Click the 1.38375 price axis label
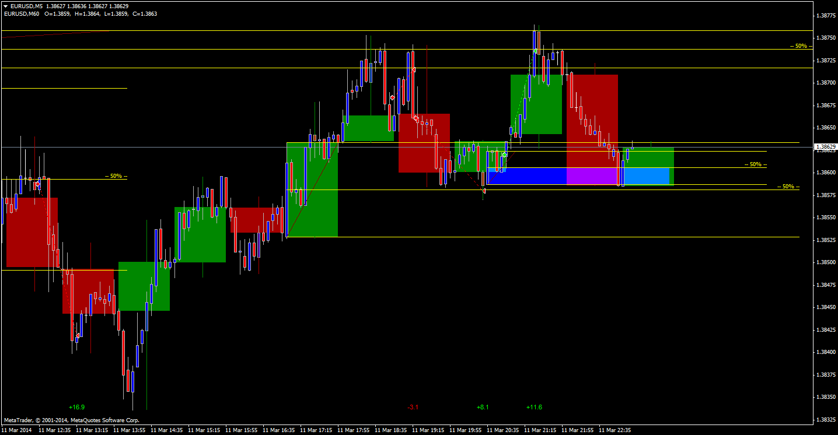The width and height of the screenshot is (838, 435). click(x=825, y=375)
